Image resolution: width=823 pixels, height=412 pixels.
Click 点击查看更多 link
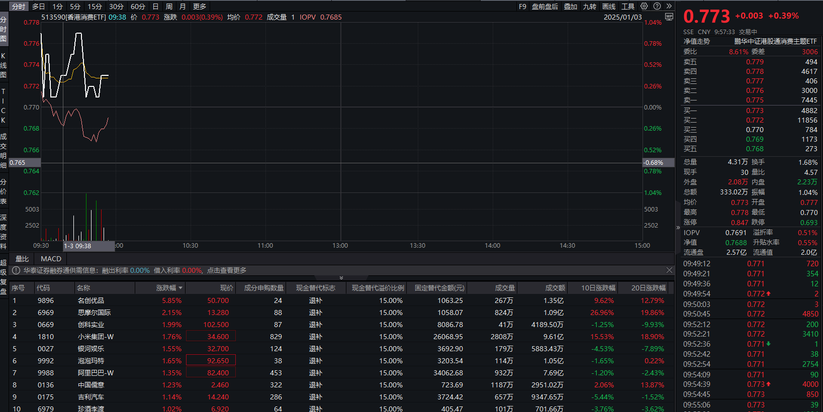click(227, 270)
